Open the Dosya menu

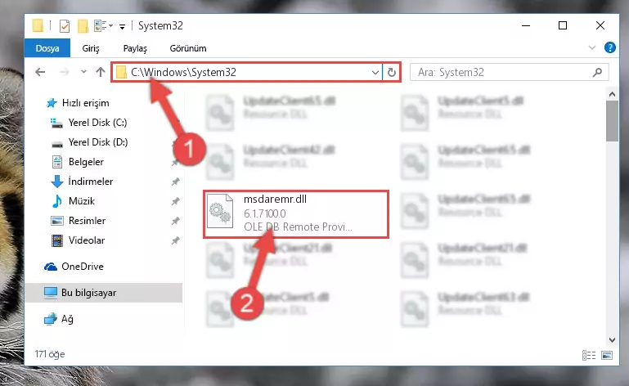[x=47, y=48]
